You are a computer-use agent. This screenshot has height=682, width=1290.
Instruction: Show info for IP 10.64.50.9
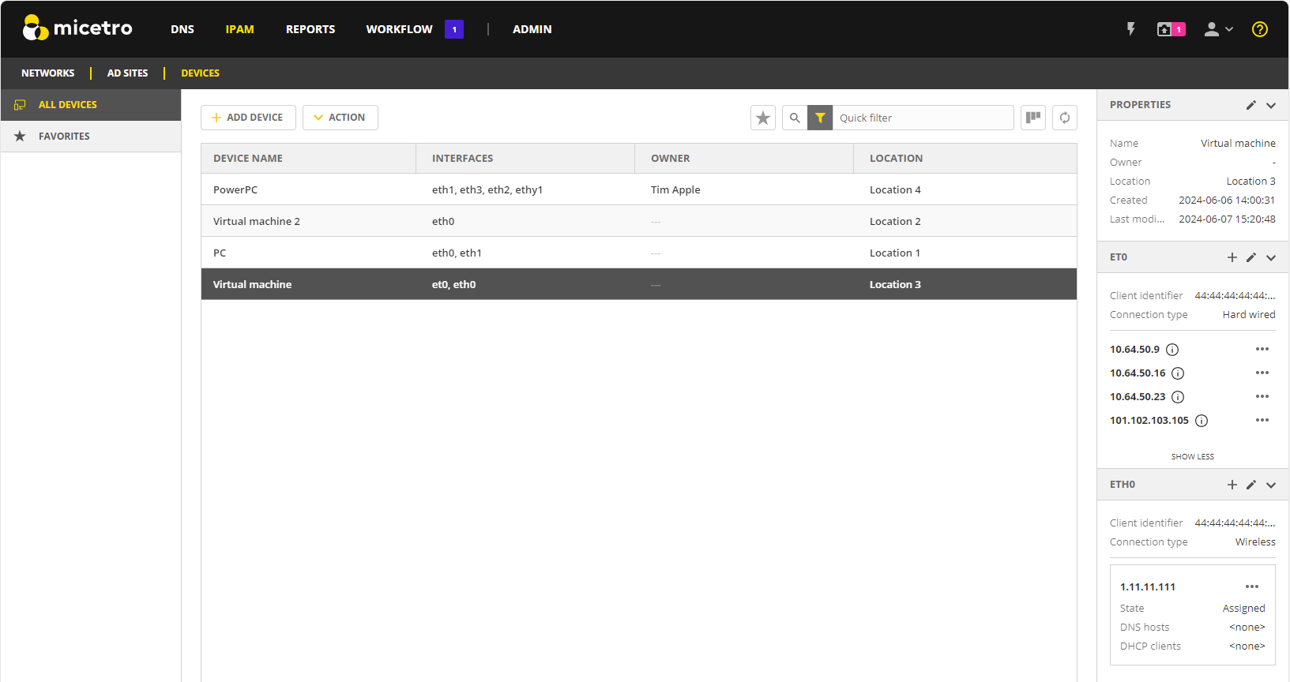pyautogui.click(x=1172, y=350)
